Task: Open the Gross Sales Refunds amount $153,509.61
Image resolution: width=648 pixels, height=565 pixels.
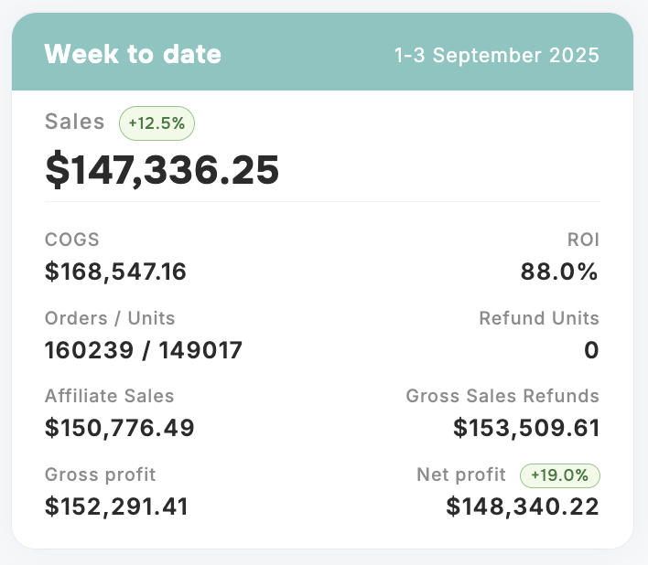Action: coord(526,428)
